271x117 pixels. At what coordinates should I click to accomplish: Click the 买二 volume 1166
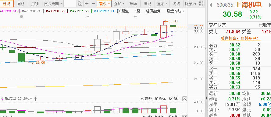[255, 73]
